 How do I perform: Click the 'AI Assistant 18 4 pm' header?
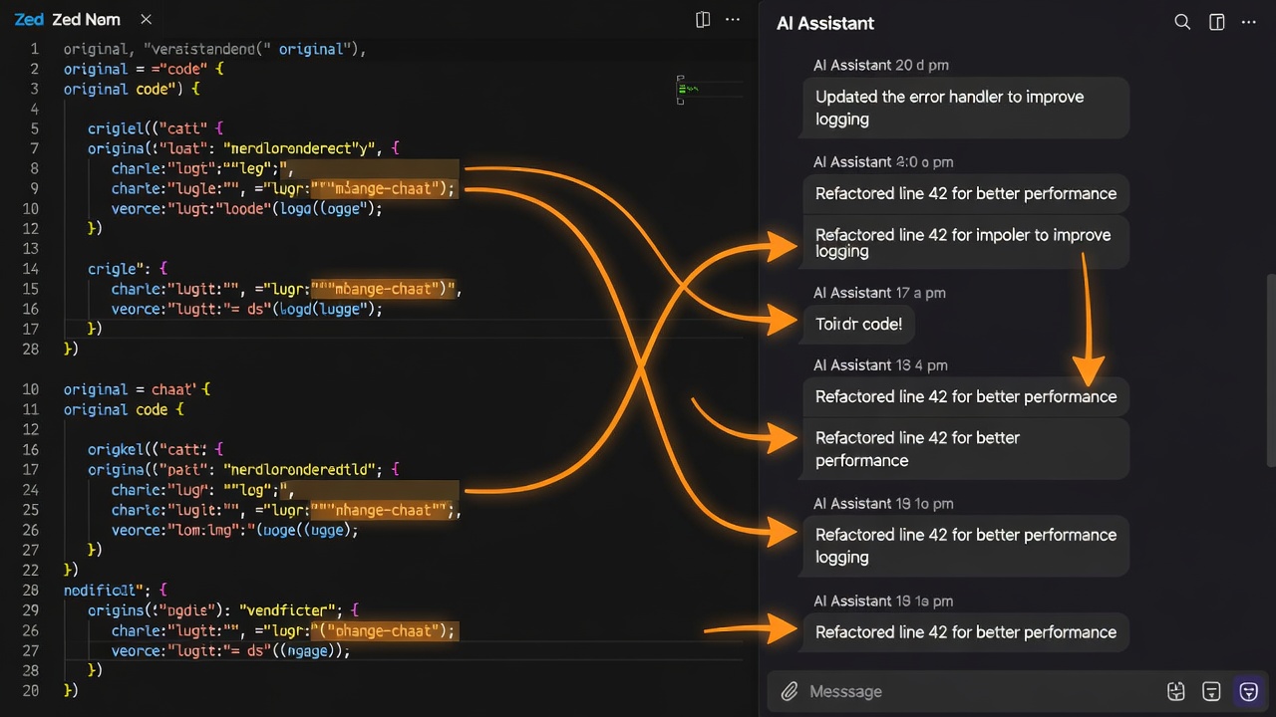click(880, 365)
